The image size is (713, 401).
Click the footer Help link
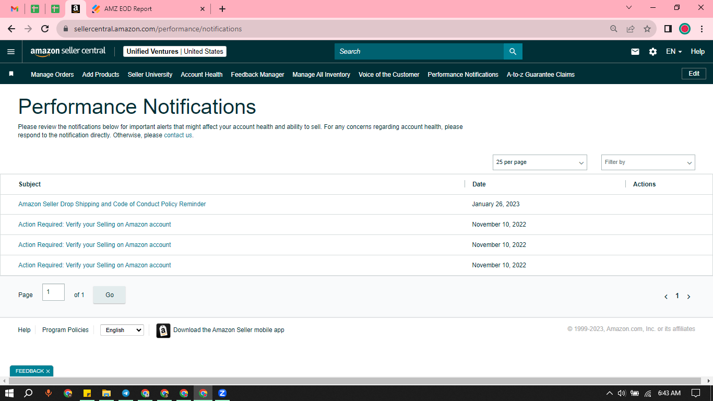point(24,330)
